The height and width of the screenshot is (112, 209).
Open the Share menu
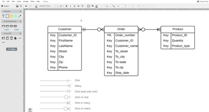32,2
